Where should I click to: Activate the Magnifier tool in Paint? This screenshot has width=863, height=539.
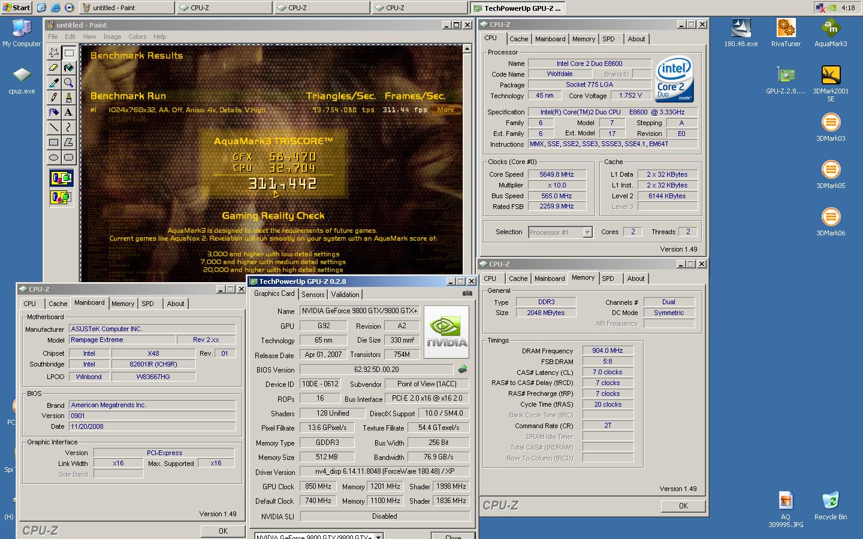tap(69, 83)
